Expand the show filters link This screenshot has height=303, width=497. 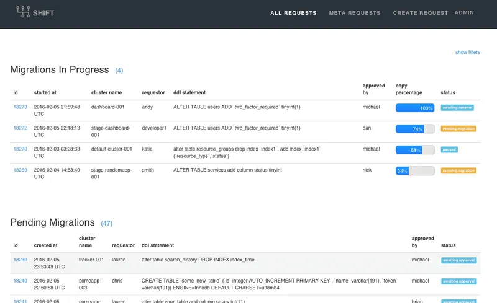[468, 52]
